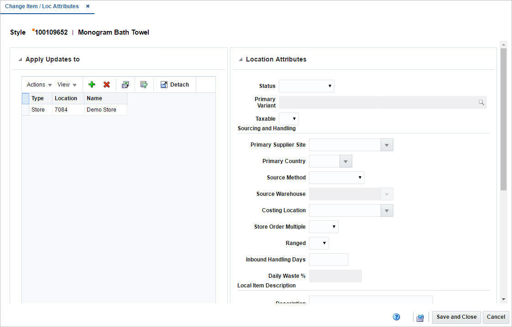The image size is (512, 327).
Task: Collapse the Location Attributes section
Action: point(240,59)
